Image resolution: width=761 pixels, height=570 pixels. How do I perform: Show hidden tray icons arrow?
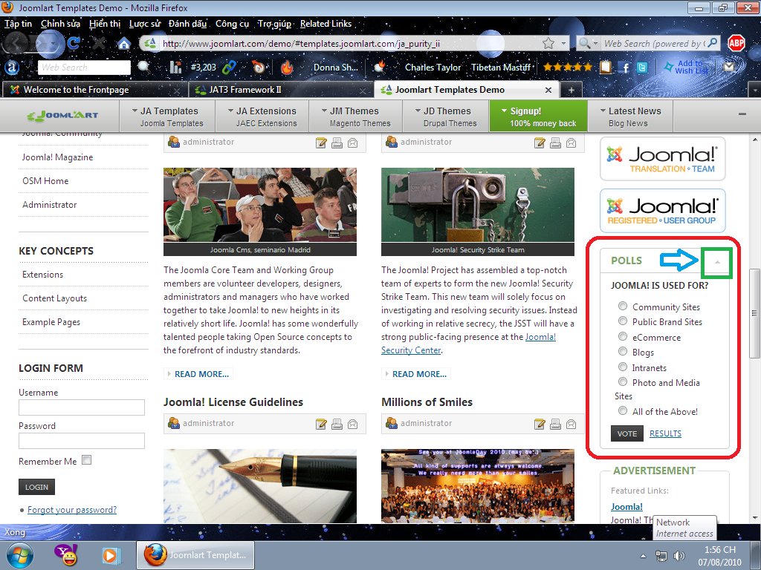[x=643, y=557]
